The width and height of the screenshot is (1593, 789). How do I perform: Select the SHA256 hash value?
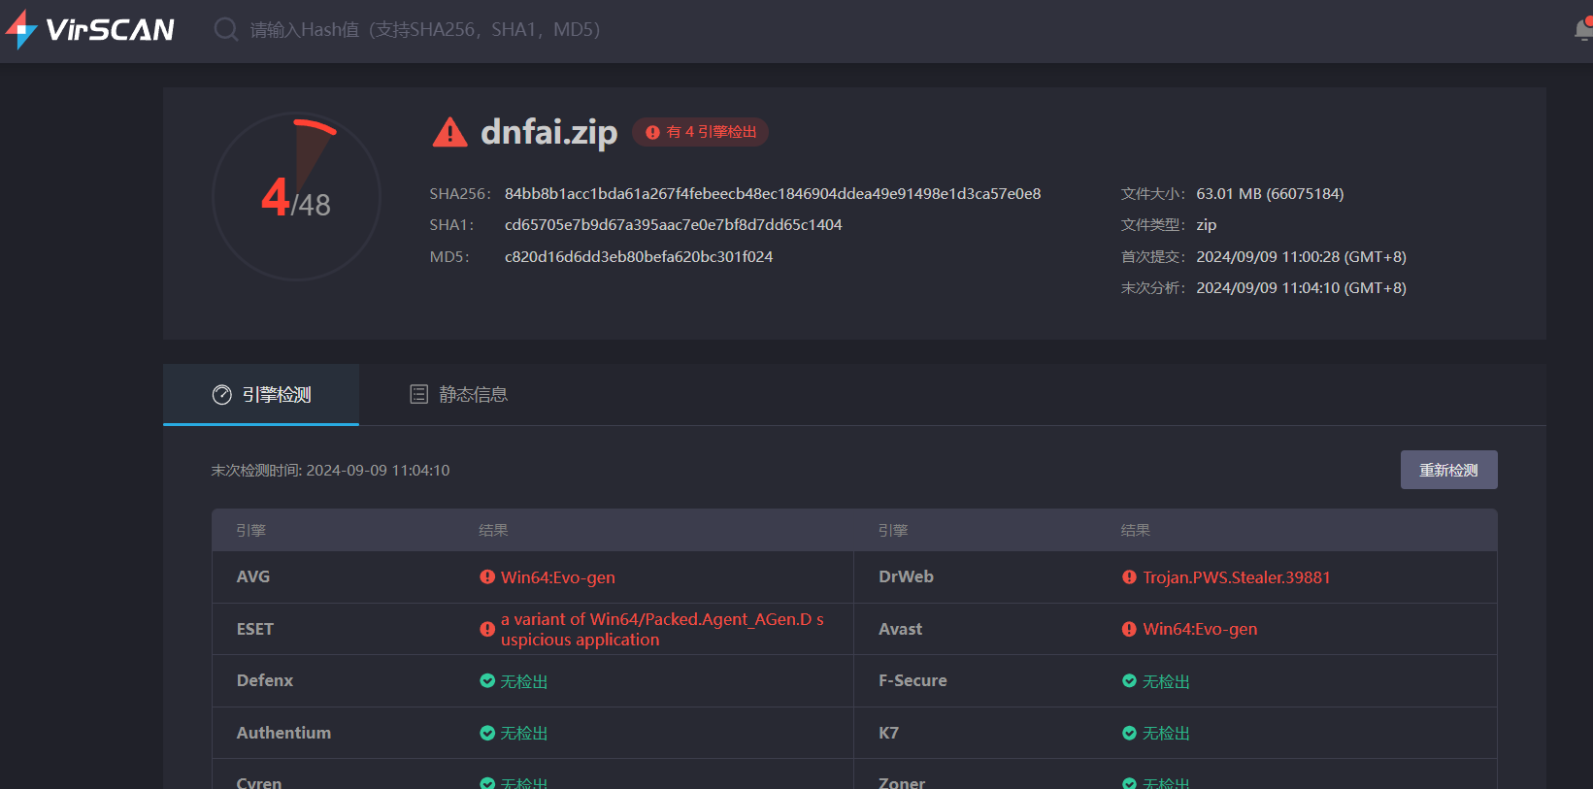point(773,194)
